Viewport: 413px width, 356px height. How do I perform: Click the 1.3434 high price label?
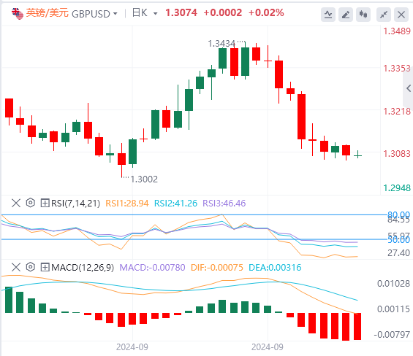(221, 44)
